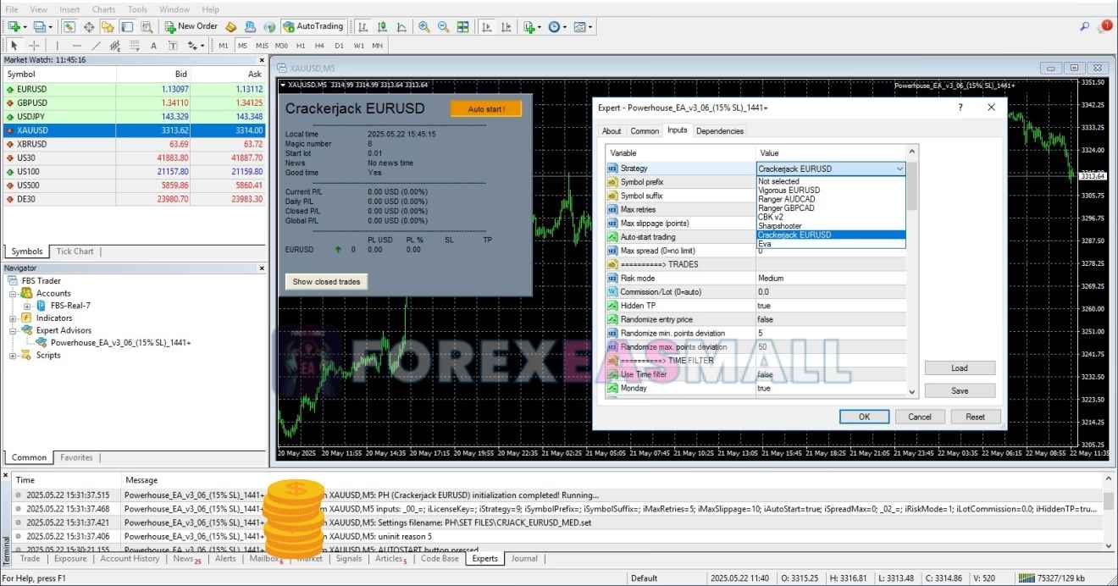The height and width of the screenshot is (586, 1118).
Task: Select the Text tool
Action: (153, 45)
